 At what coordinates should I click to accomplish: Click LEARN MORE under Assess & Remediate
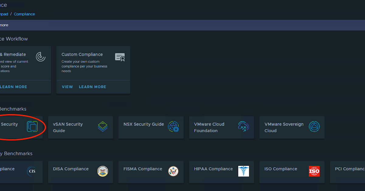13,87
